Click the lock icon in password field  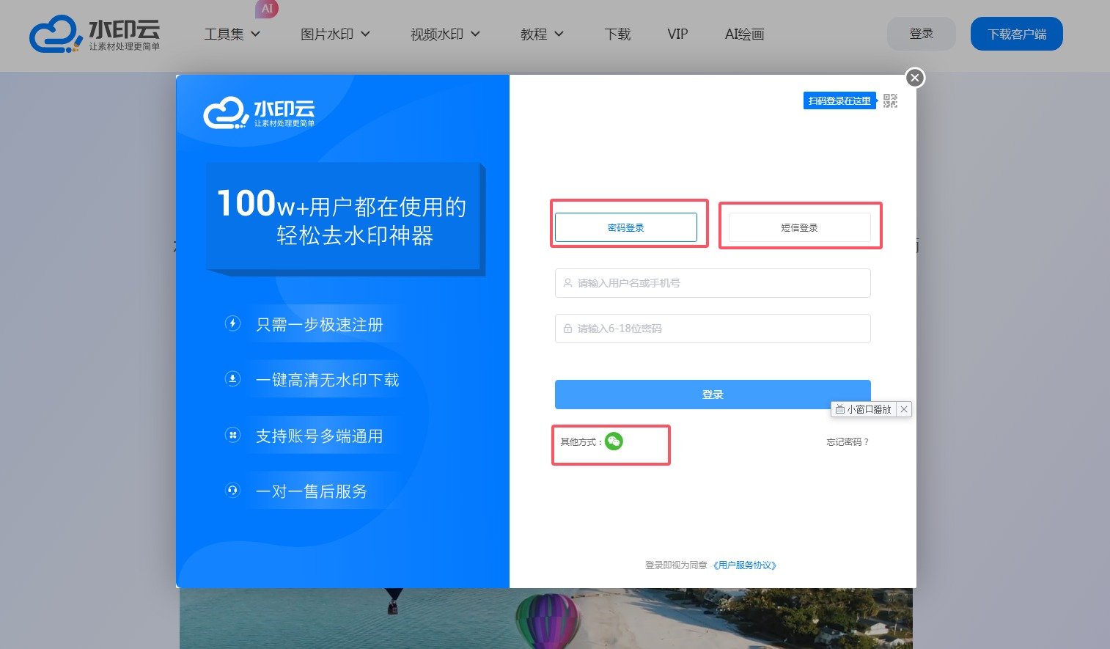pos(567,329)
